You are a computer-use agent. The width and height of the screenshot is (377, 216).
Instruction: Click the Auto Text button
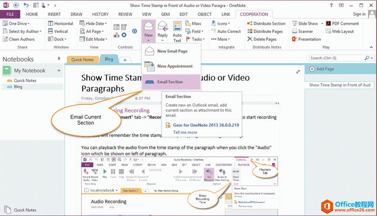click(x=177, y=32)
